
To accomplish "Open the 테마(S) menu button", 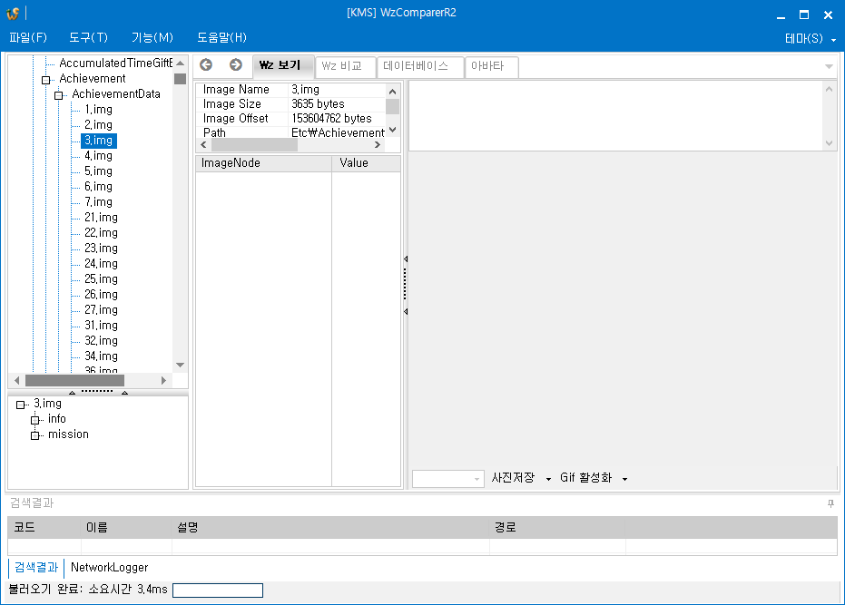I will click(x=806, y=37).
